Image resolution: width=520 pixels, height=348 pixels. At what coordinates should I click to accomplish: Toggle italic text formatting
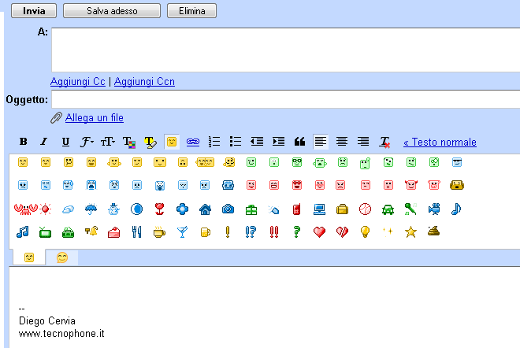[44, 142]
